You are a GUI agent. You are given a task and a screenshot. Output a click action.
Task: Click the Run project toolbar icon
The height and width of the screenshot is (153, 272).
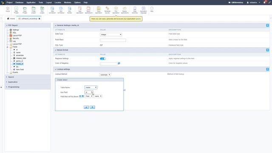point(42,10)
